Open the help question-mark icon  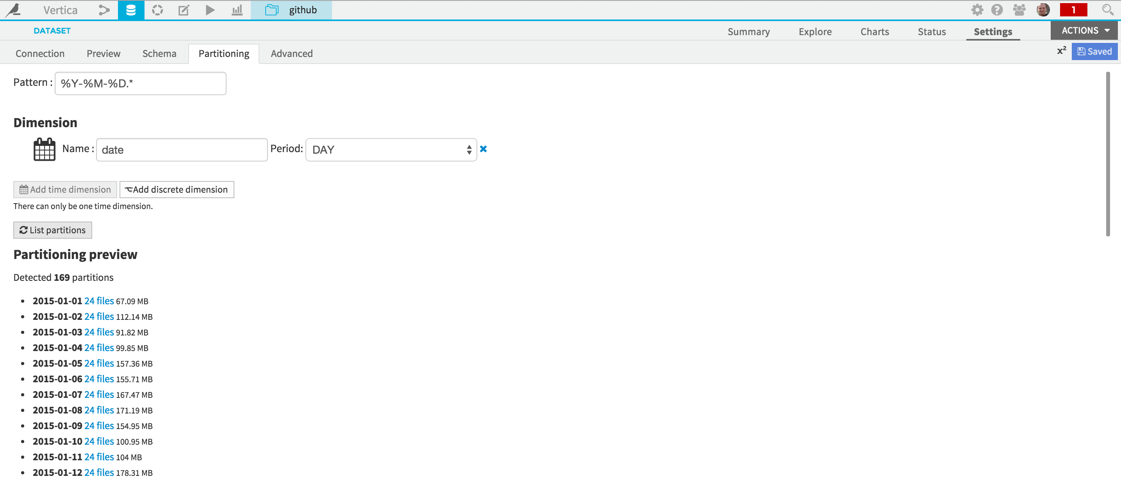pyautogui.click(x=996, y=10)
